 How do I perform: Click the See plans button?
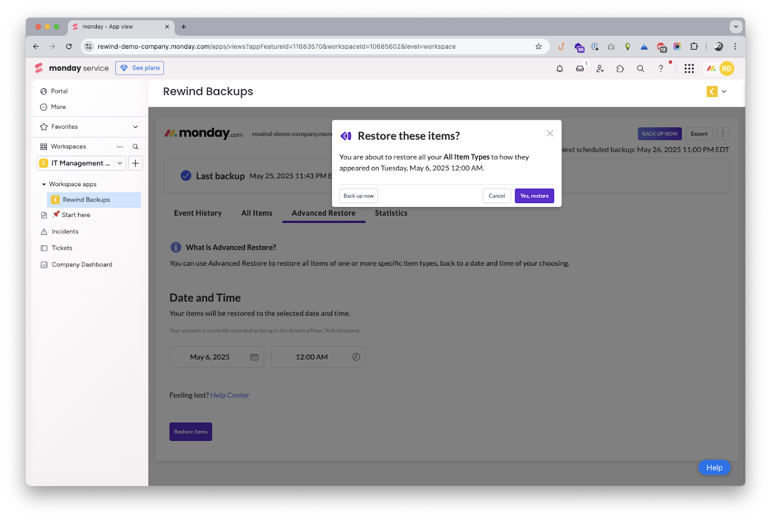140,68
